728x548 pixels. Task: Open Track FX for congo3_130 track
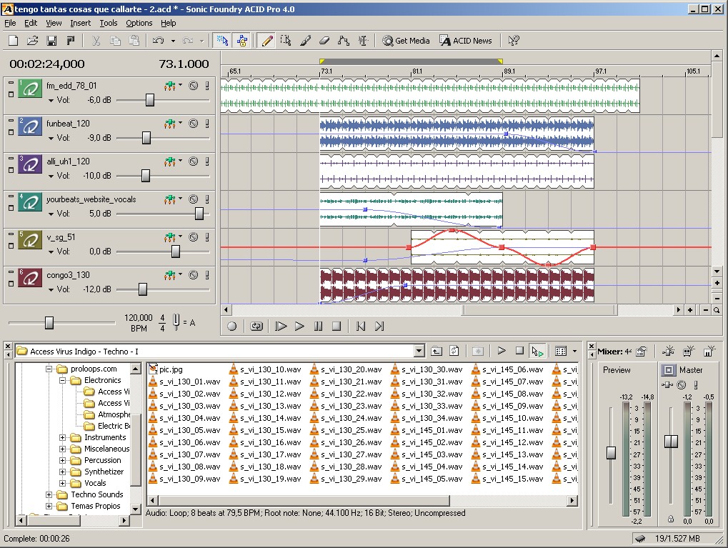coord(170,275)
